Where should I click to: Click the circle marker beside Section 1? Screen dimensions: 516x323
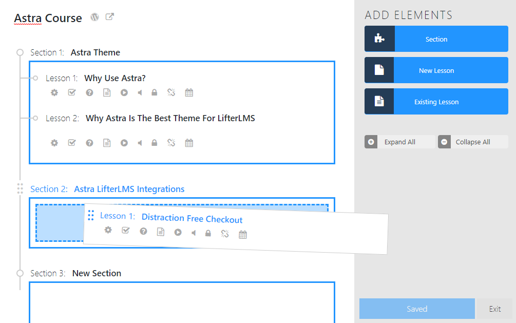(x=20, y=52)
